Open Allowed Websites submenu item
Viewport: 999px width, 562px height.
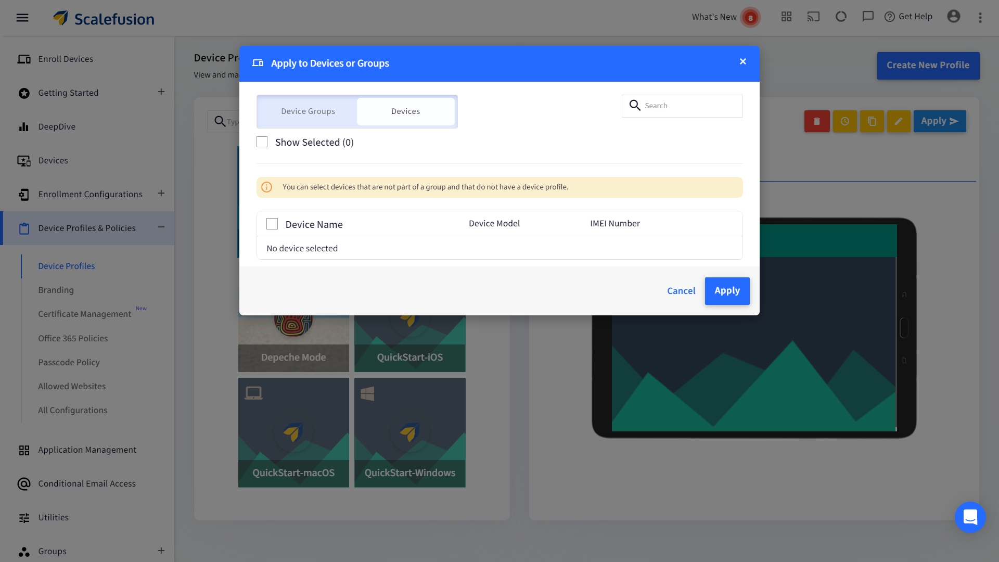pos(72,387)
